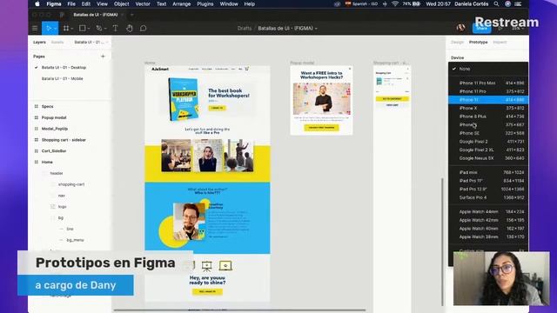Click the home icon in the tab bar
The image size is (557, 313).
pos(62,15)
